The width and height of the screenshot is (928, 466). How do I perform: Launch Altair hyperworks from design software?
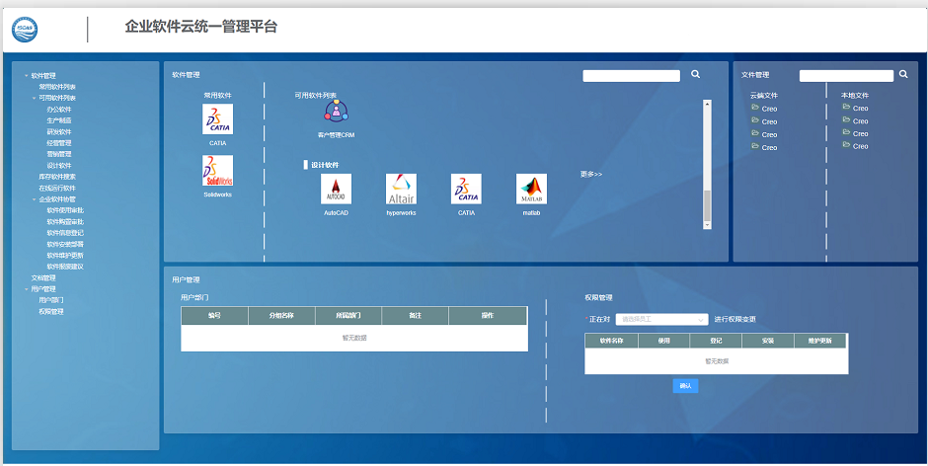coord(401,190)
